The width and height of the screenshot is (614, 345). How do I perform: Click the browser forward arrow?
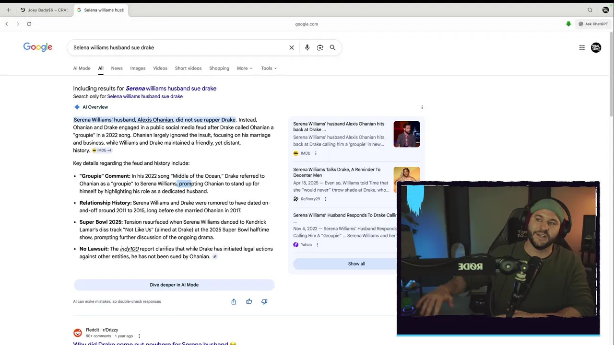pos(18,24)
